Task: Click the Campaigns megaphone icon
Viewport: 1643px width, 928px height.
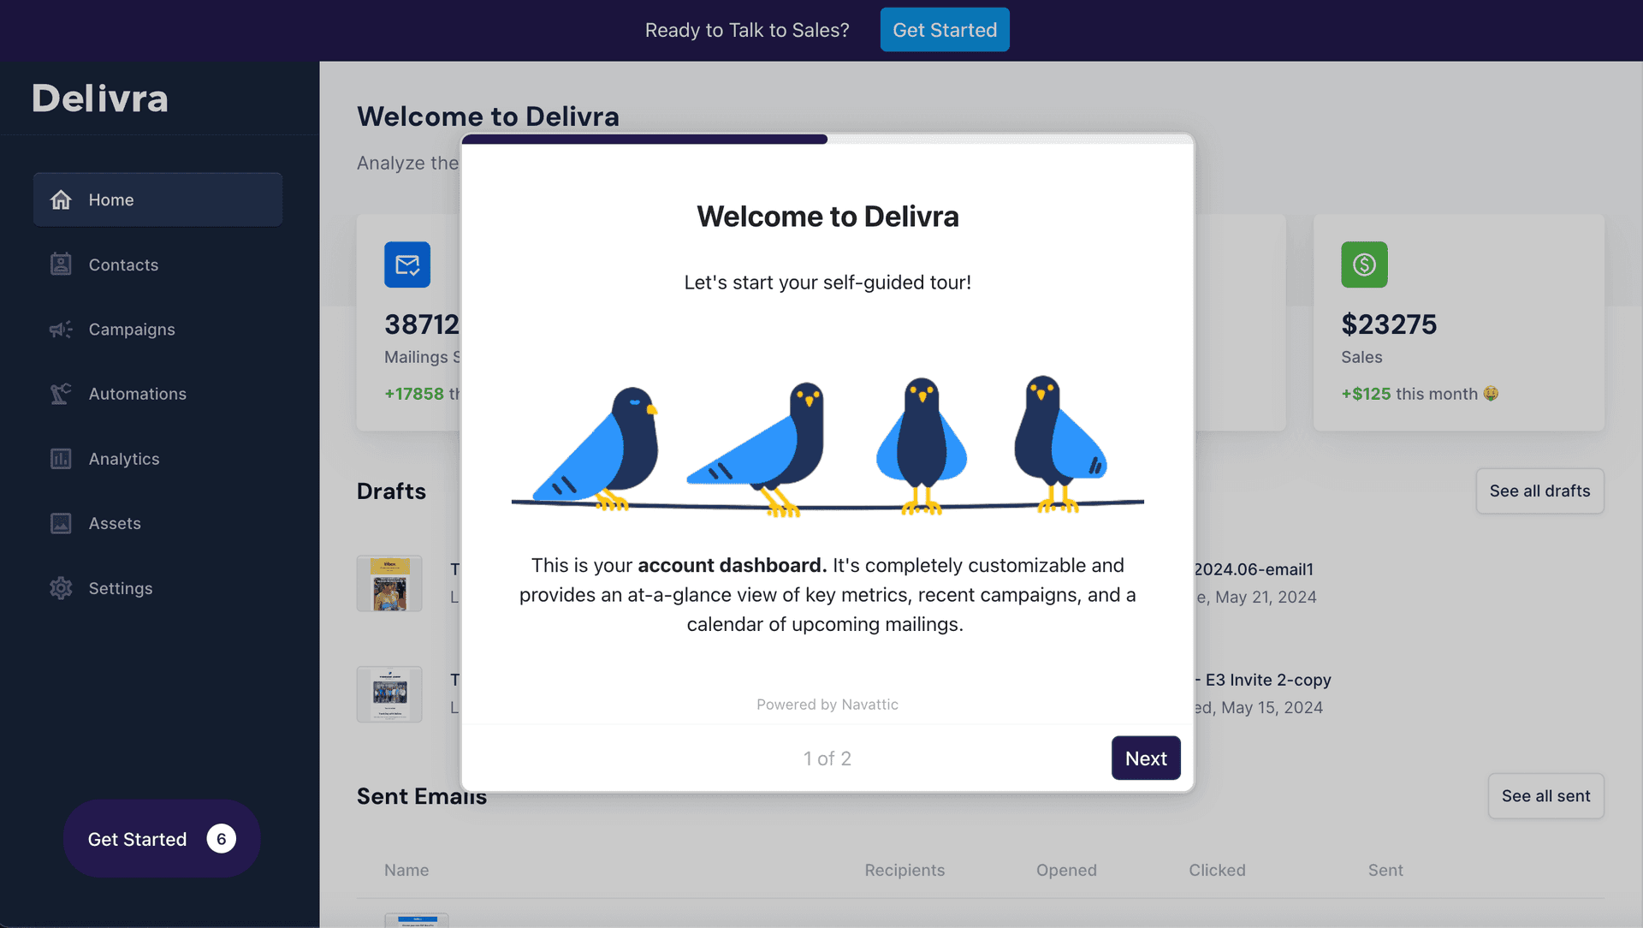Action: click(x=61, y=330)
